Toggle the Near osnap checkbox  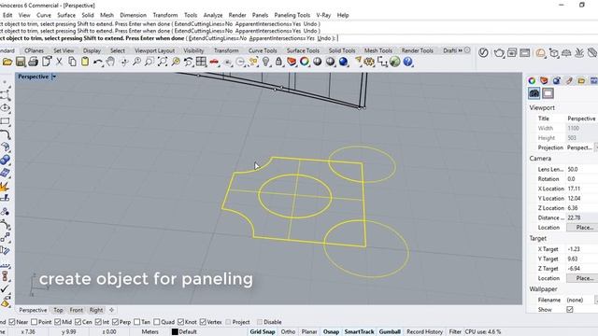click(x=12, y=322)
